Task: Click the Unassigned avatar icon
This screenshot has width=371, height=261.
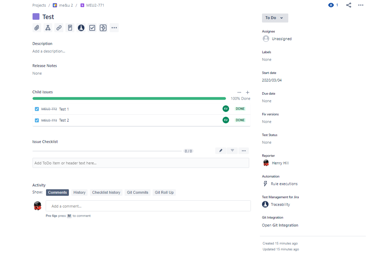Action: tap(266, 39)
